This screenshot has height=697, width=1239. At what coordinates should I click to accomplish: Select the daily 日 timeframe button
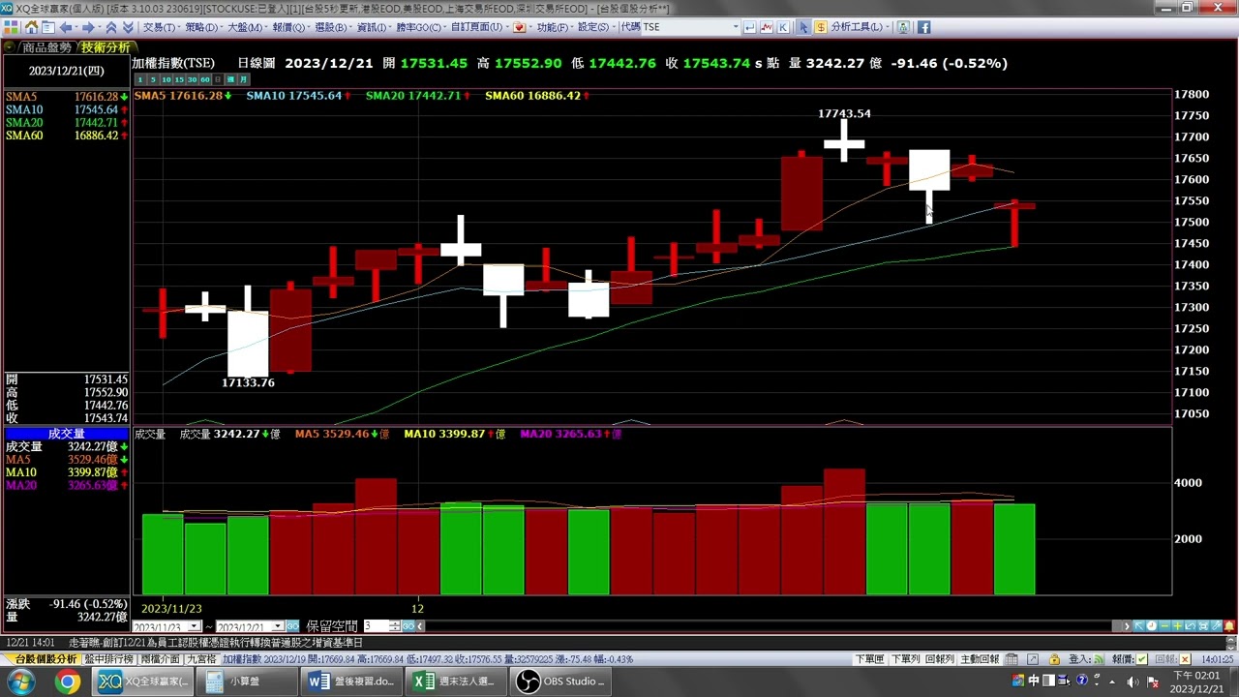click(x=218, y=78)
